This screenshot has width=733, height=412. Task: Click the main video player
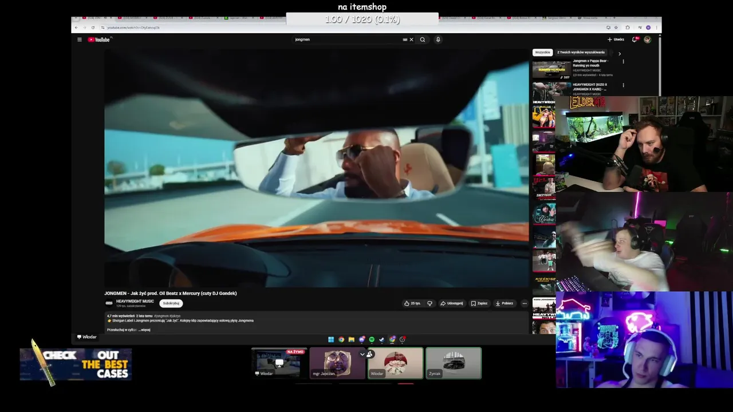click(x=317, y=167)
